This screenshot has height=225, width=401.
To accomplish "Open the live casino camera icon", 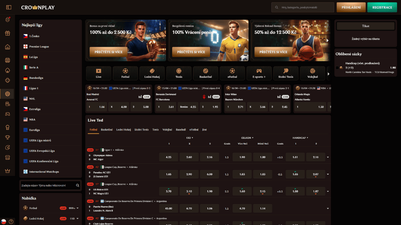I will 8,104.
